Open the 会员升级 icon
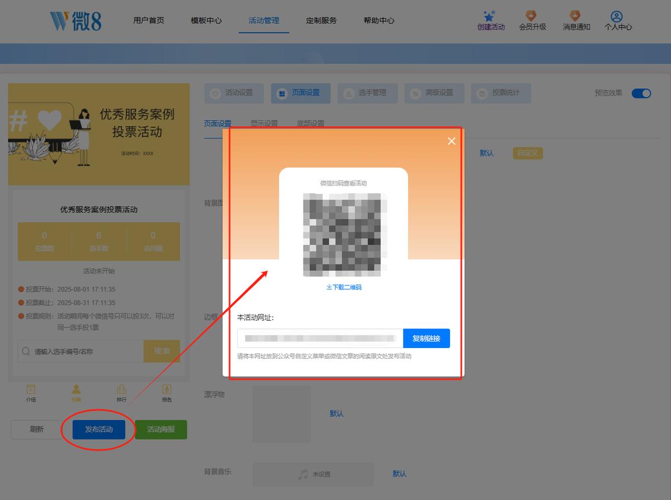 [x=532, y=16]
